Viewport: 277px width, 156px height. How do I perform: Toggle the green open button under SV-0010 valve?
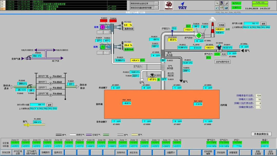click(217, 54)
